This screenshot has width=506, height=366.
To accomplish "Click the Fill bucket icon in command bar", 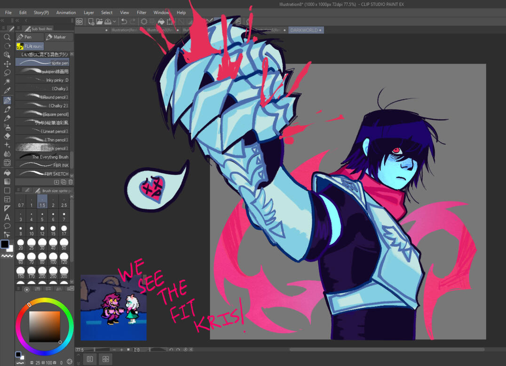I will [161, 22].
